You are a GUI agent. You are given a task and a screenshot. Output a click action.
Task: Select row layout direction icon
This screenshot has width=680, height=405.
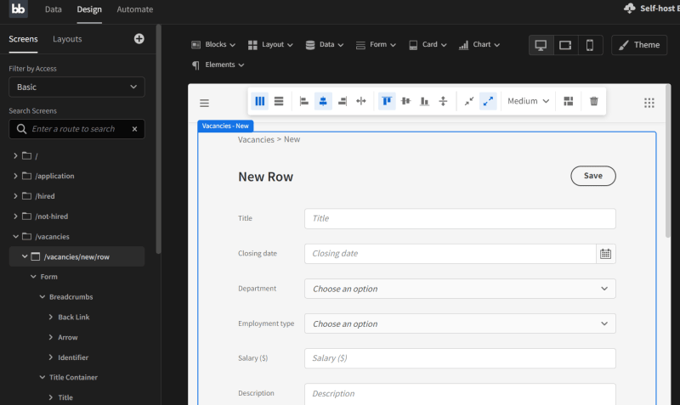point(279,101)
